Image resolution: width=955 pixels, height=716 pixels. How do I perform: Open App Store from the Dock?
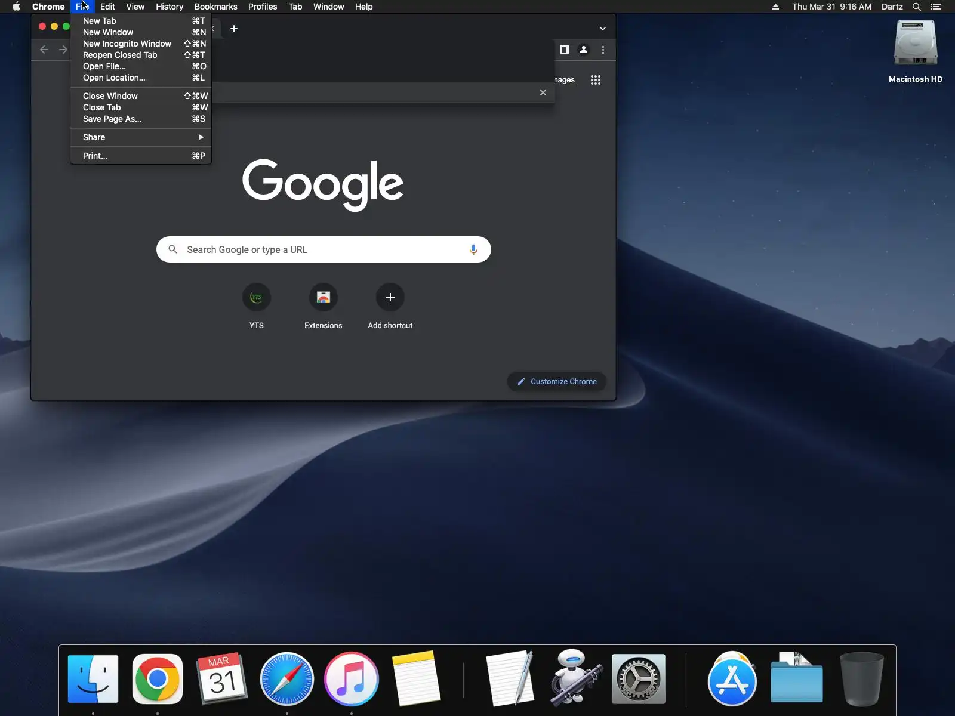(x=732, y=679)
